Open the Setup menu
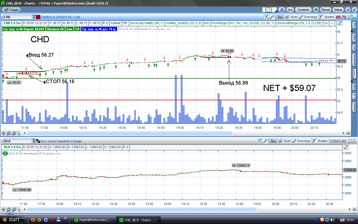The width and height of the screenshot is (358, 224). pos(338,10)
